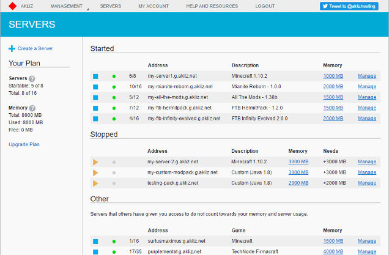This screenshot has height=255, width=389.
Task: Click the Create a Server link
Action: [34, 48]
